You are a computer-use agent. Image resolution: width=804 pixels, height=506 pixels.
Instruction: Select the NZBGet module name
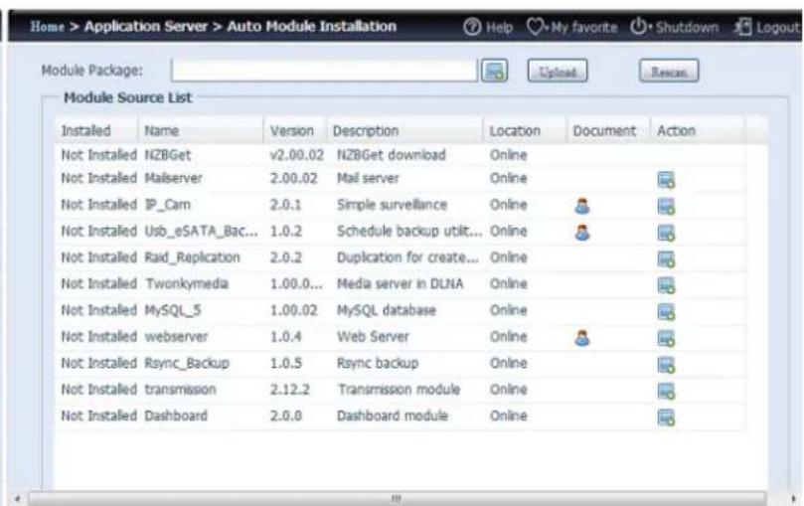[168, 155]
